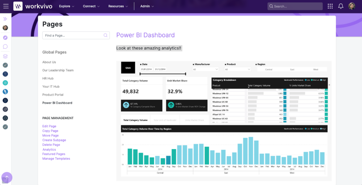Select the Maximus UC-63 row
This screenshot has height=185, width=362.
(x=270, y=118)
